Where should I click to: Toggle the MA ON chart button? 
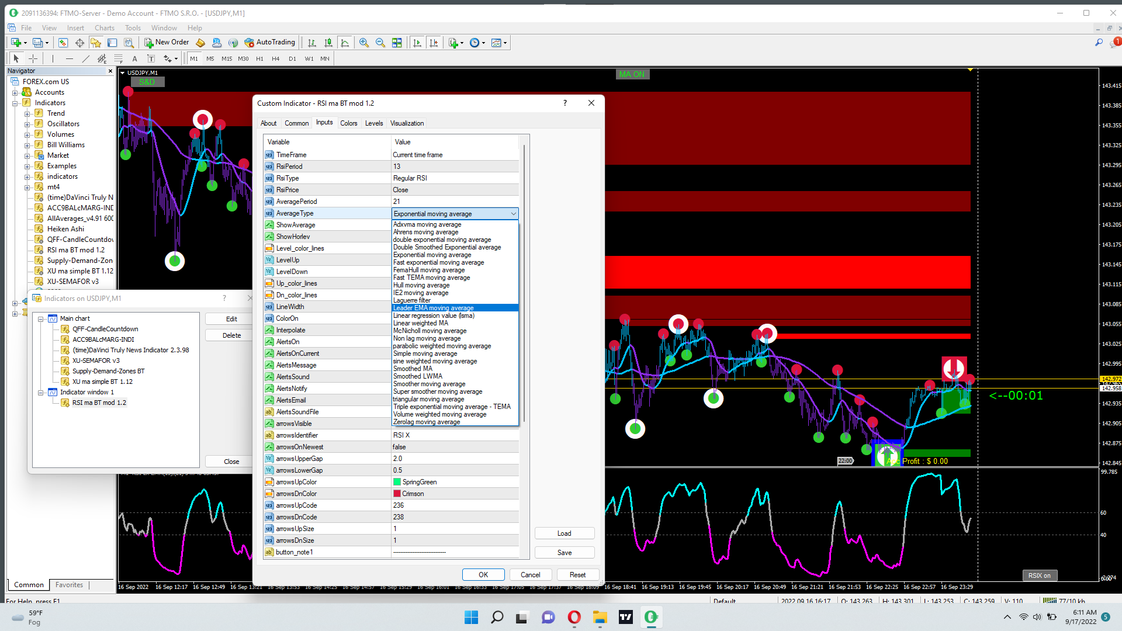(632, 74)
